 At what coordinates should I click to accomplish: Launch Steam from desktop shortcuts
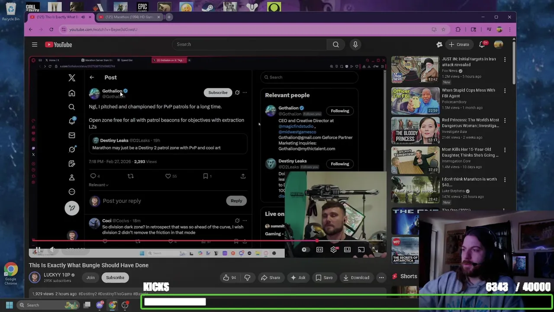point(208,6)
